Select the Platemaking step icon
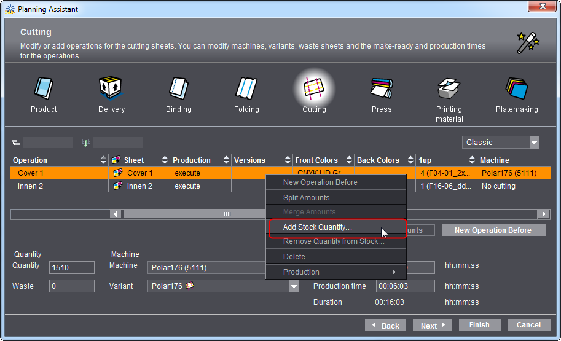Screen dimensions: 561x341 (x=517, y=90)
